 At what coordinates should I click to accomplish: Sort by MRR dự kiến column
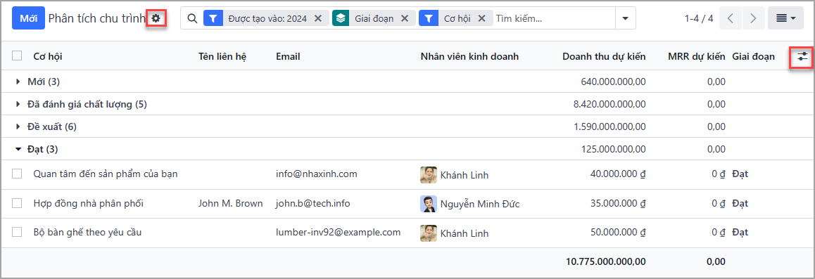click(x=697, y=56)
